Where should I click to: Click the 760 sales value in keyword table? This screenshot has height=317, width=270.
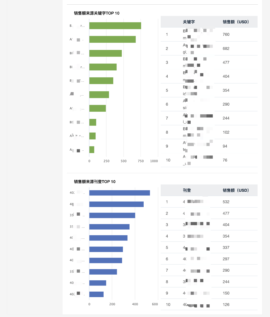pos(226,35)
